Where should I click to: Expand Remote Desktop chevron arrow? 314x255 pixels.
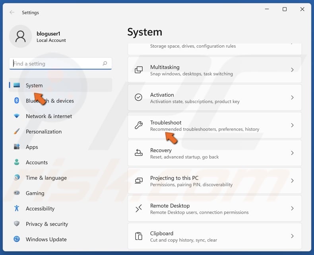point(292,209)
